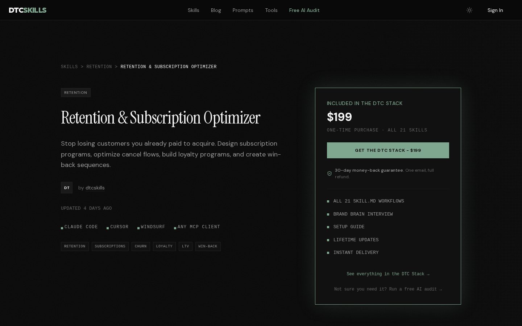Open the Blog nav item

click(216, 10)
